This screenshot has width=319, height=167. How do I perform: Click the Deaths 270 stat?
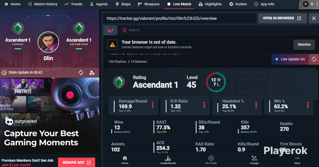[x=286, y=126]
